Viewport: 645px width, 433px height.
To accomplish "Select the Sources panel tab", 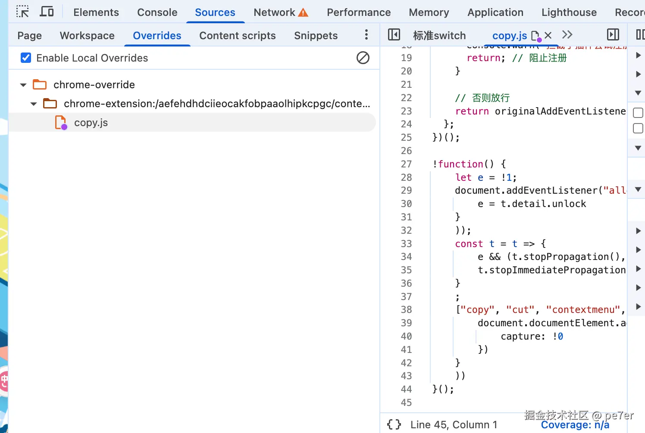I will (x=215, y=12).
